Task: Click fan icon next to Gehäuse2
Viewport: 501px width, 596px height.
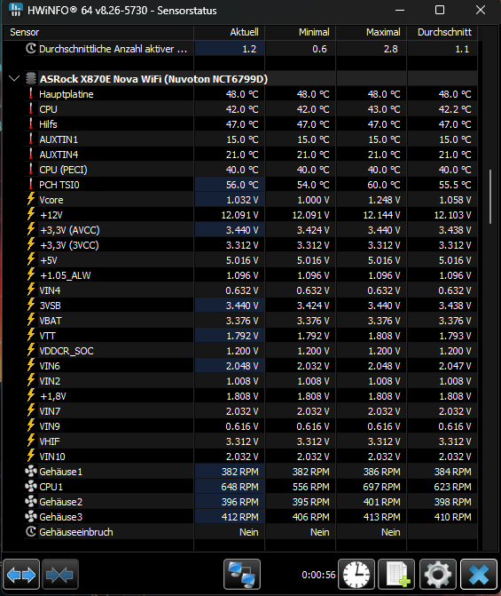Action: pyautogui.click(x=31, y=501)
